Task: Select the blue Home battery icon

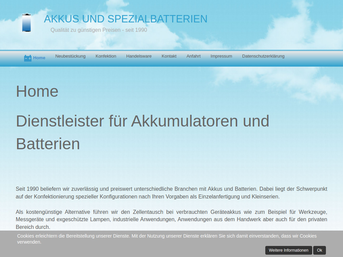Action: point(27,58)
